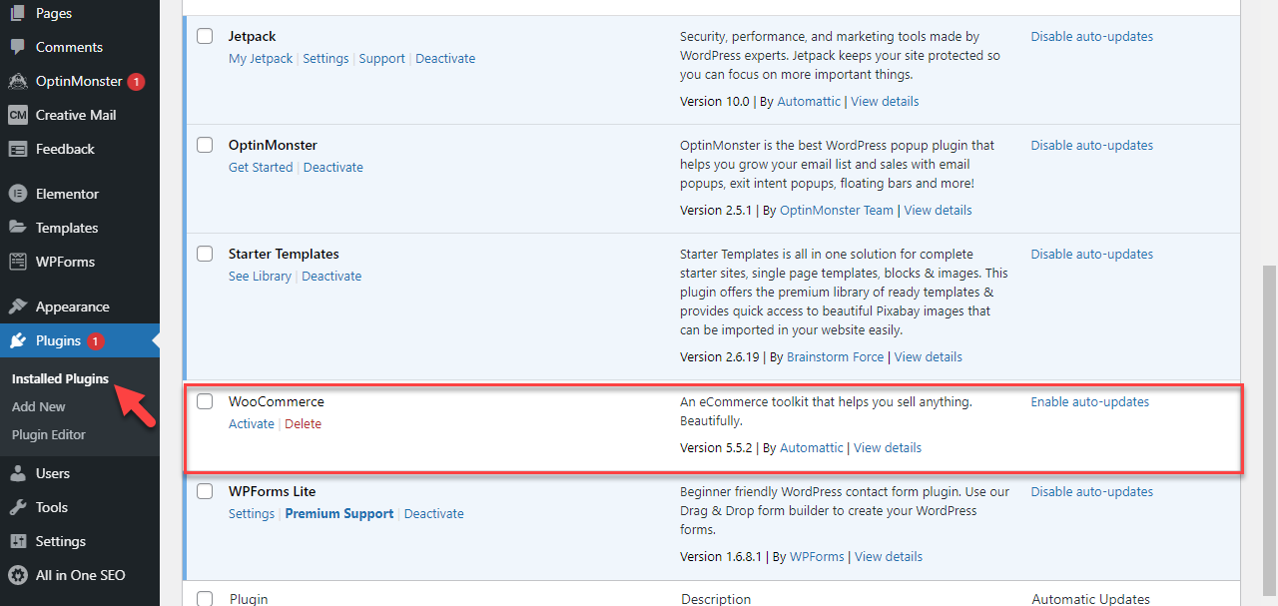1278x606 pixels.
Task: Delete the WooCommerce plugin
Action: click(304, 423)
